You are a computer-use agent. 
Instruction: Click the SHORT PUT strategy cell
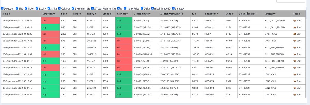point(277,41)
